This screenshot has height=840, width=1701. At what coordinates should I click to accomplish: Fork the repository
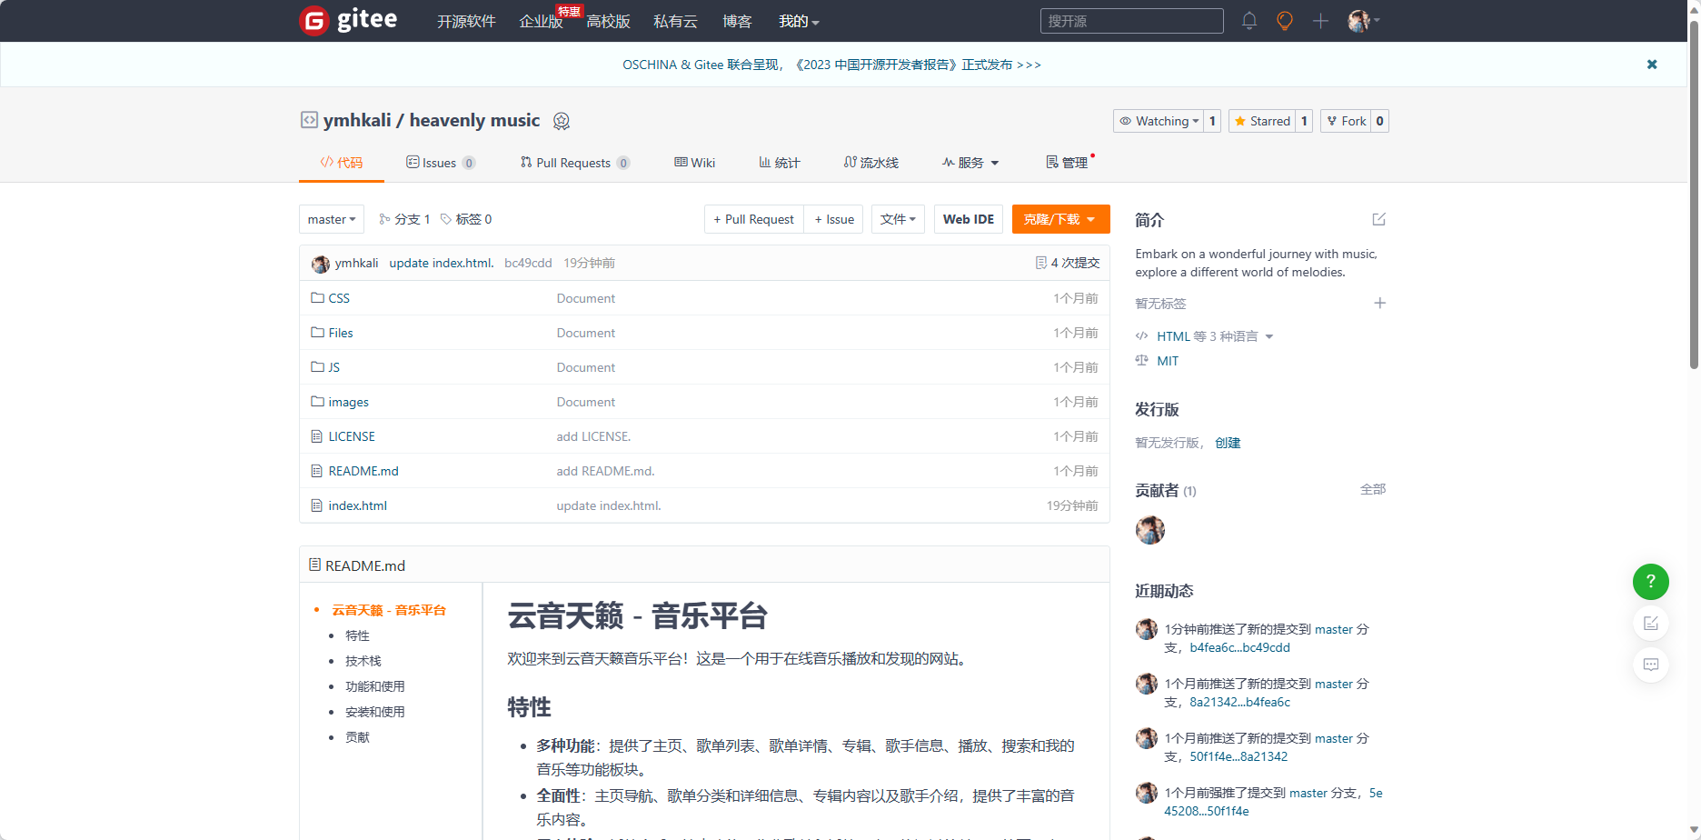pos(1346,121)
